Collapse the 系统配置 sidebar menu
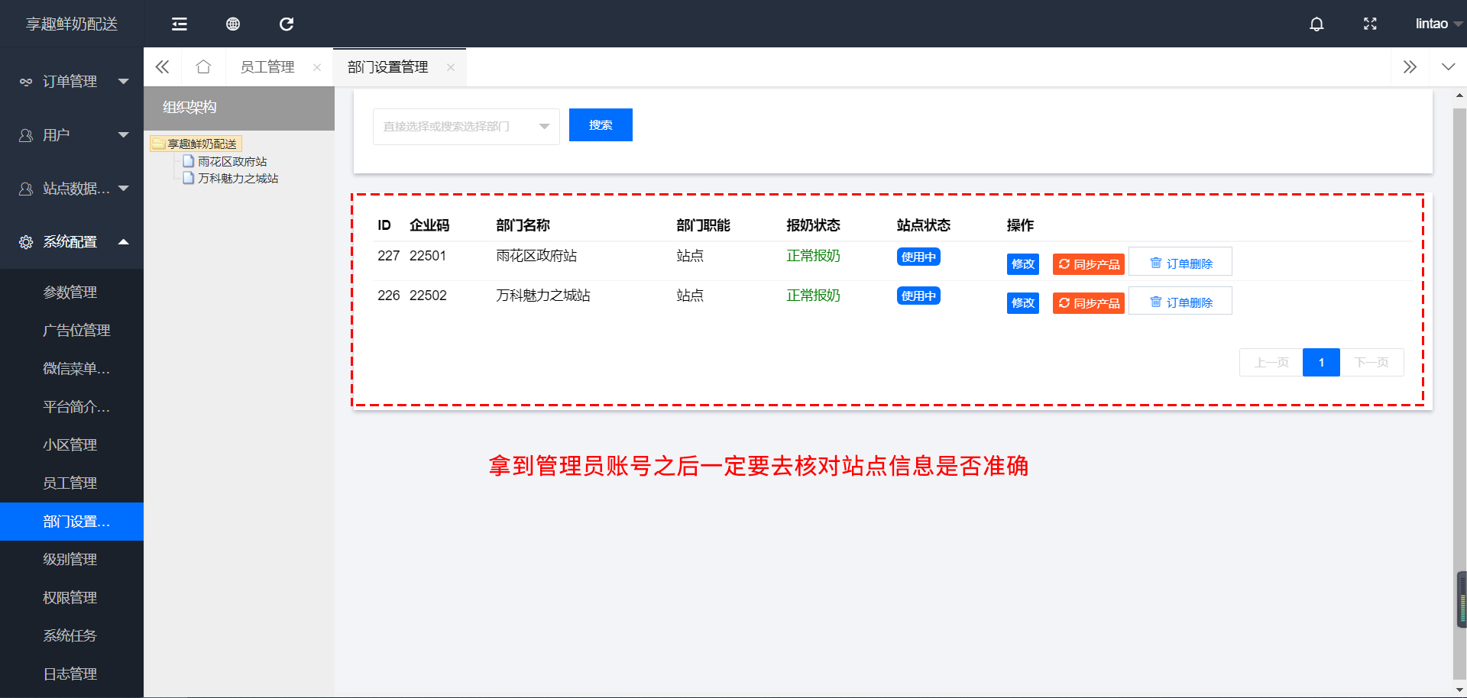Image resolution: width=1467 pixels, height=698 pixels. pyautogui.click(x=72, y=242)
